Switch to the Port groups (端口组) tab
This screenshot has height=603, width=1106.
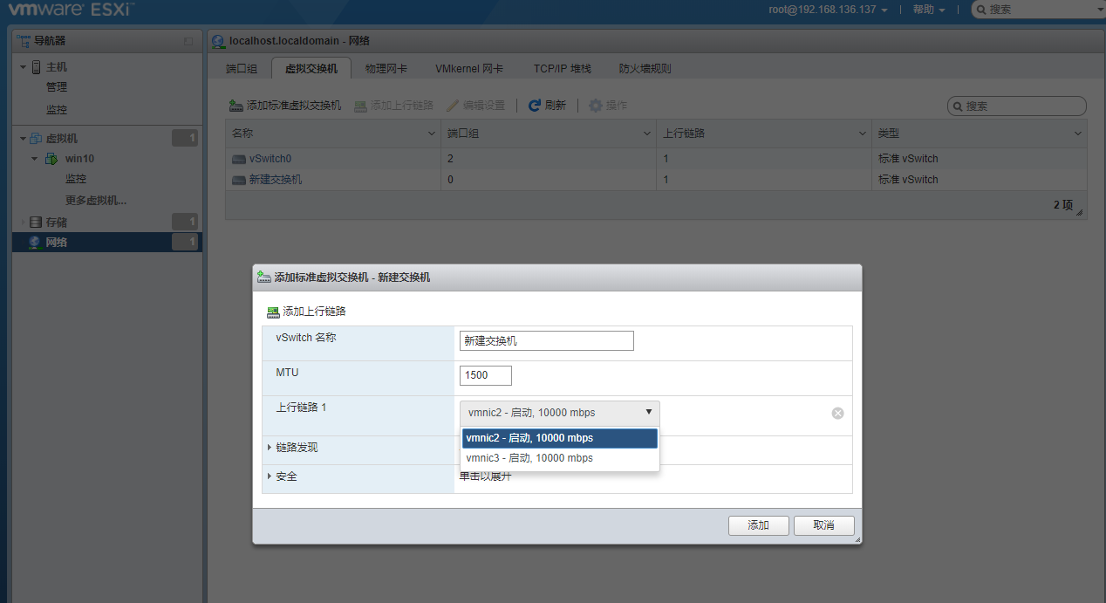[242, 69]
